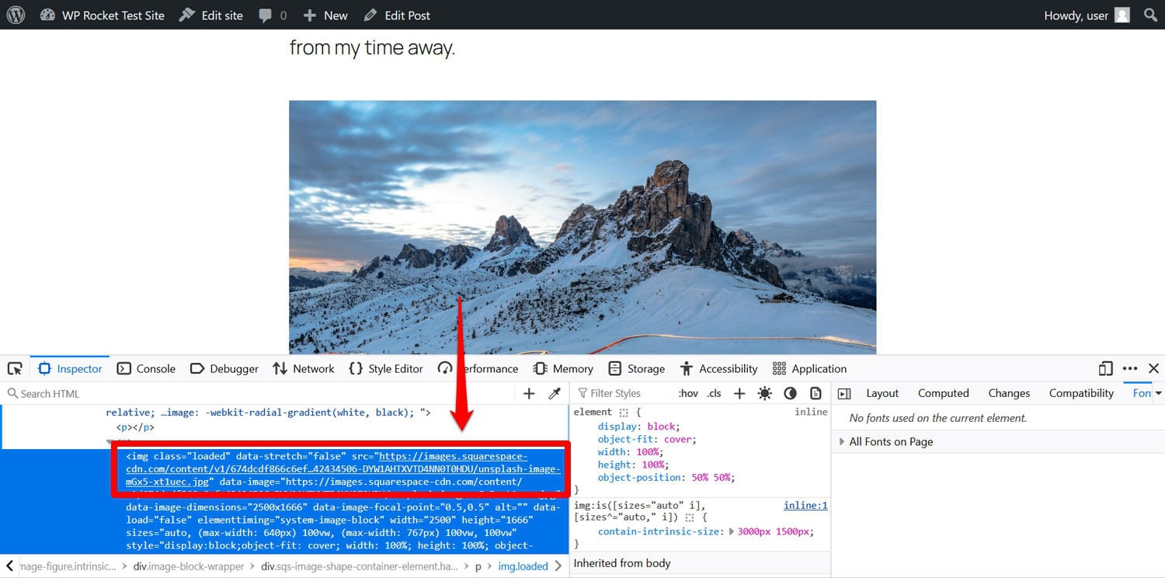Viewport: 1165px width, 578px height.
Task: Open the Compatibility sidebar tab
Action: 1081,393
